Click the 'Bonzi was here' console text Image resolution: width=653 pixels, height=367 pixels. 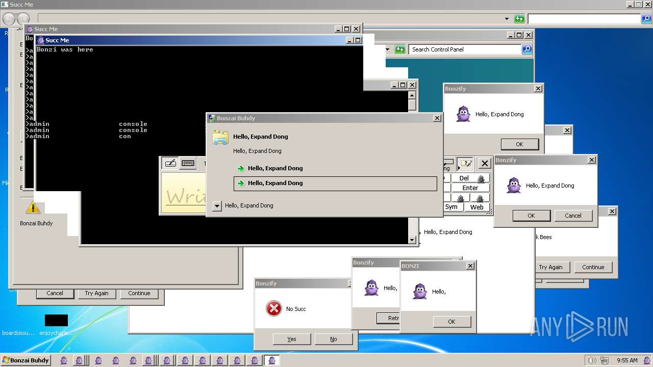tap(65, 49)
